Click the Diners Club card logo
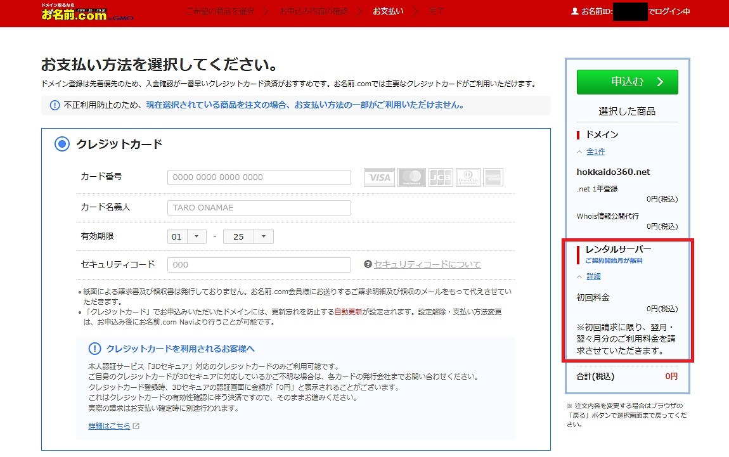Screen dimensions: 729x457 (468, 177)
